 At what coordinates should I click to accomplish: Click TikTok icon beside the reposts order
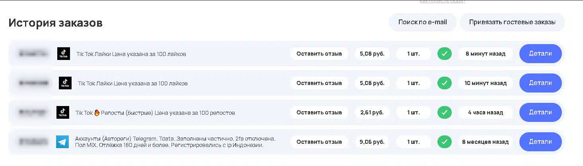pos(63,112)
